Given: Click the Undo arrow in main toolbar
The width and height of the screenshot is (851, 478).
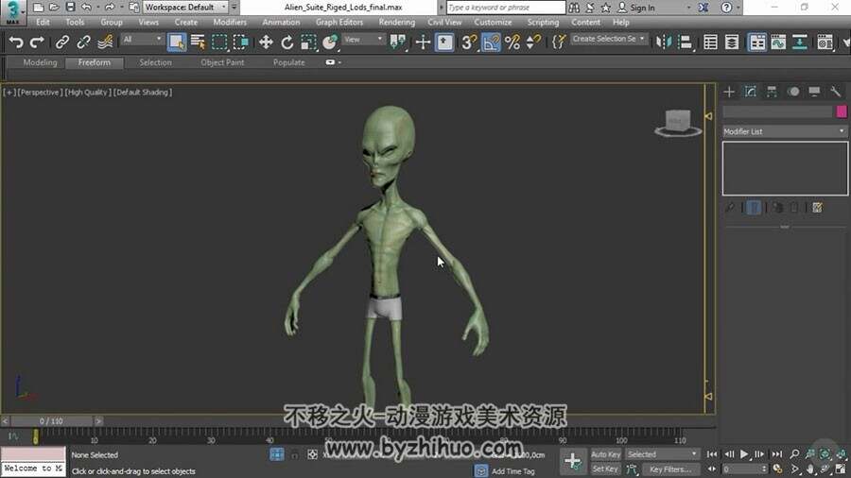Looking at the screenshot, I should pos(16,42).
